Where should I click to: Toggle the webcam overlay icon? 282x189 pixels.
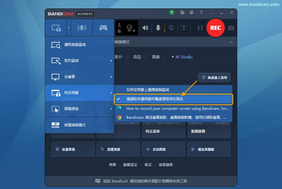point(131,28)
